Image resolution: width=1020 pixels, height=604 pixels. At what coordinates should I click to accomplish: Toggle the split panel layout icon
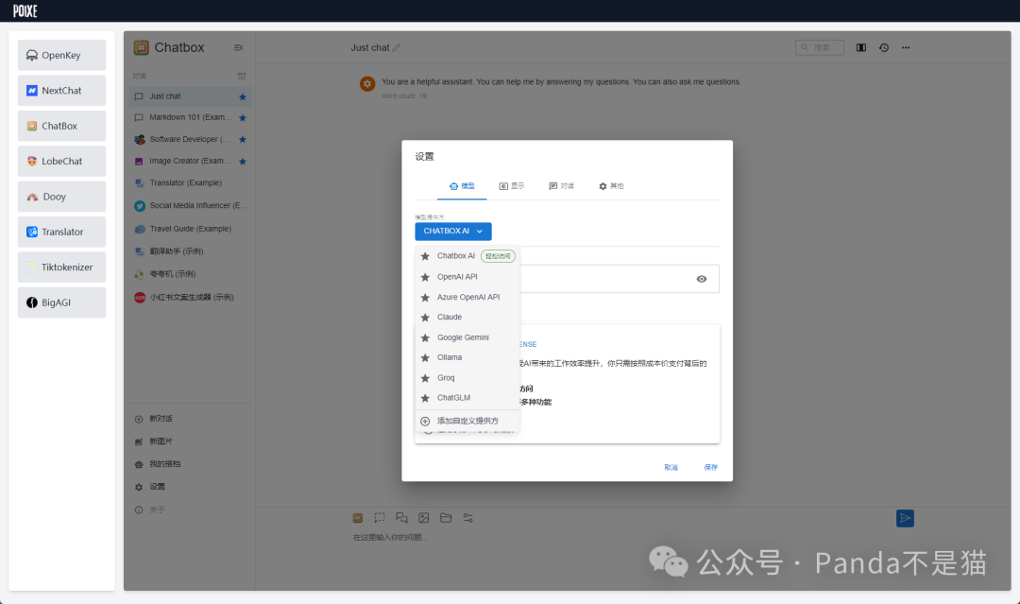tap(861, 47)
